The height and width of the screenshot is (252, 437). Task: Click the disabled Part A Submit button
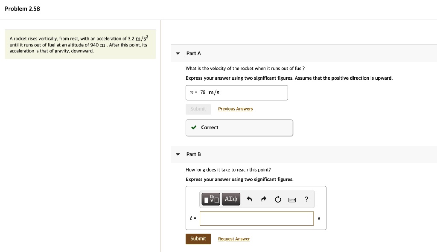(198, 109)
